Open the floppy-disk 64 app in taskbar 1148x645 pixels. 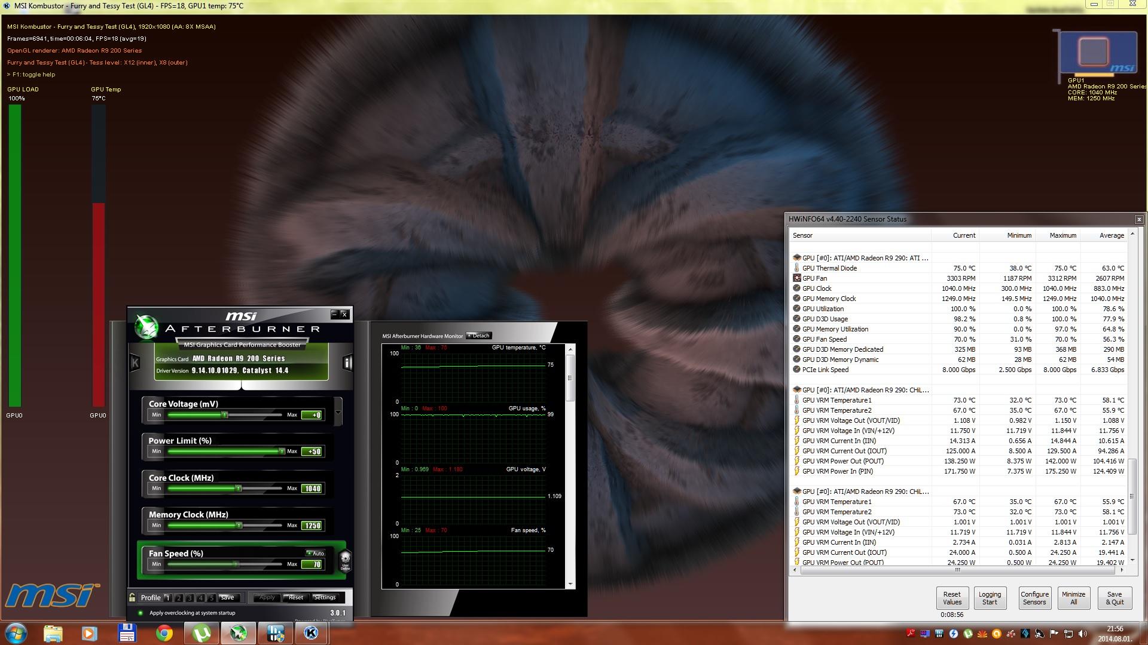[127, 633]
